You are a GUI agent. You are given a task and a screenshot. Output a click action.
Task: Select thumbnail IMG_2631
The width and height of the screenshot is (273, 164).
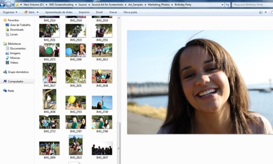click(76, 76)
